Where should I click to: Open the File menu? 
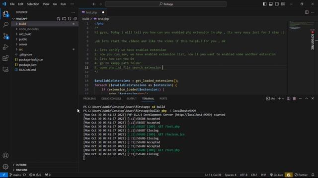12,4
